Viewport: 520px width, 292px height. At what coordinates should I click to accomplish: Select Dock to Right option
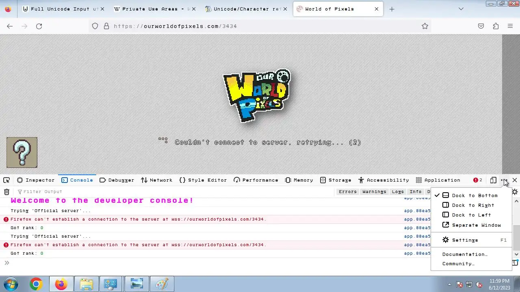coord(471,205)
